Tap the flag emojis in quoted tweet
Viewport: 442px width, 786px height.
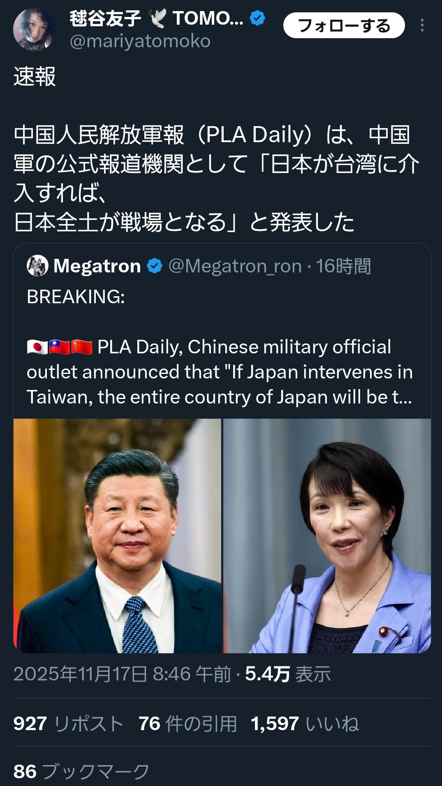pyautogui.click(x=59, y=347)
